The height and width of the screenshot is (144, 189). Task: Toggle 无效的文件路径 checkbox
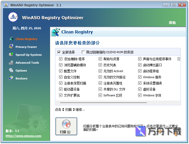[x=100, y=77]
